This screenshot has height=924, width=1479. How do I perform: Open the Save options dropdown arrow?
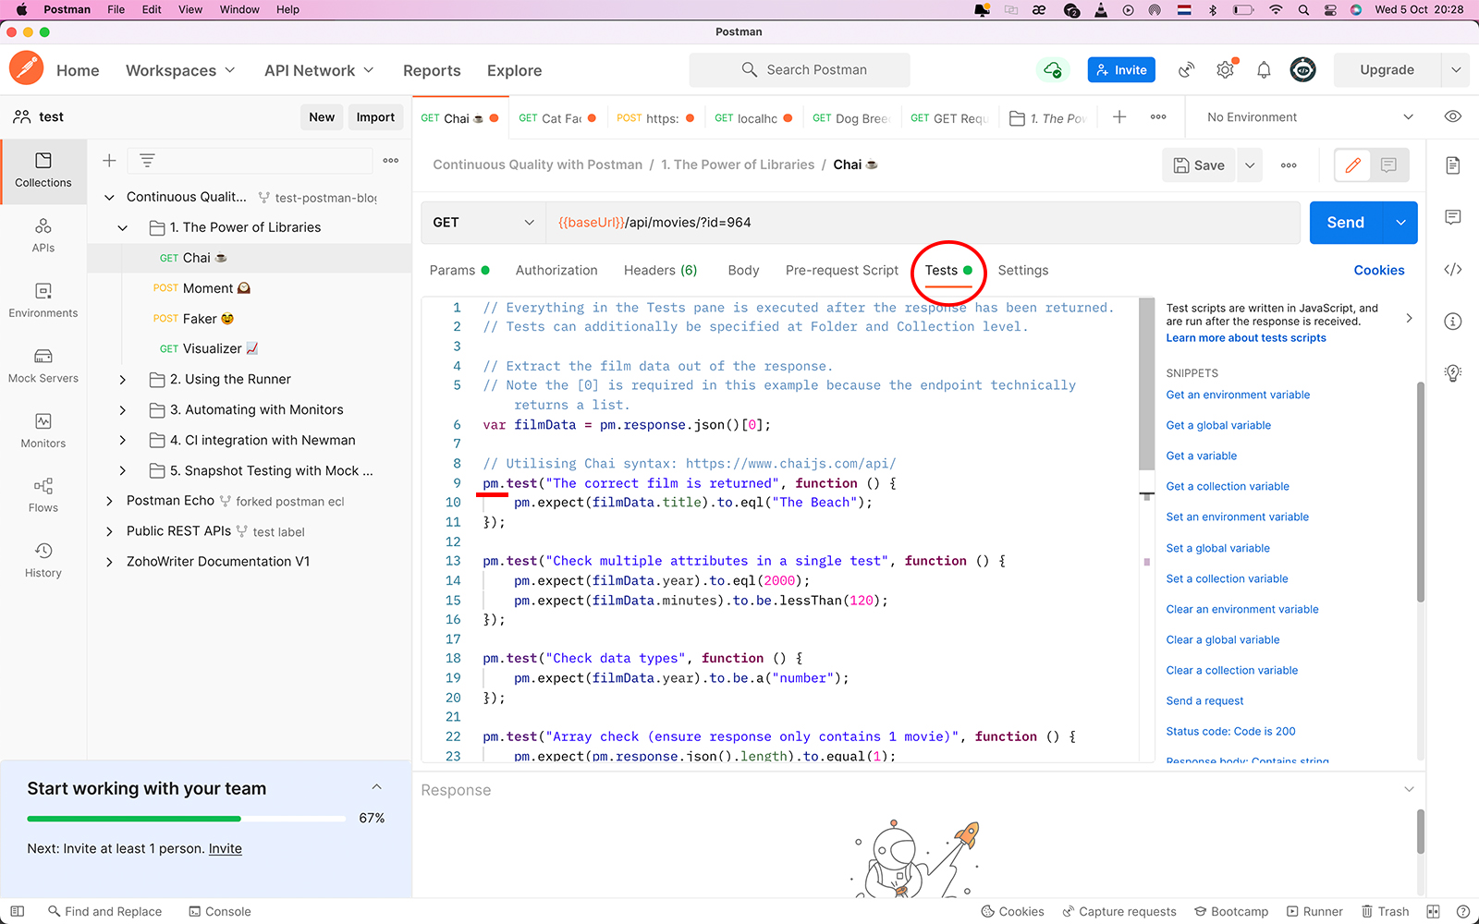(1250, 165)
